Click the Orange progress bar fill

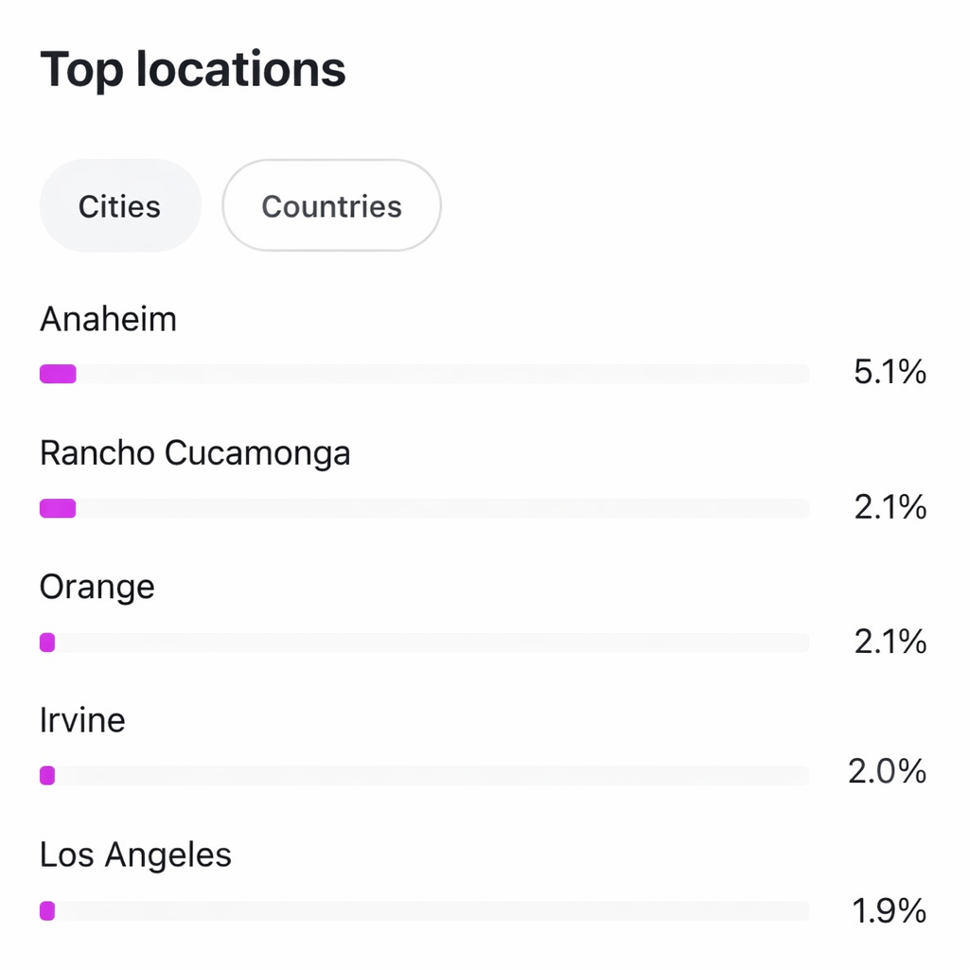pos(47,643)
